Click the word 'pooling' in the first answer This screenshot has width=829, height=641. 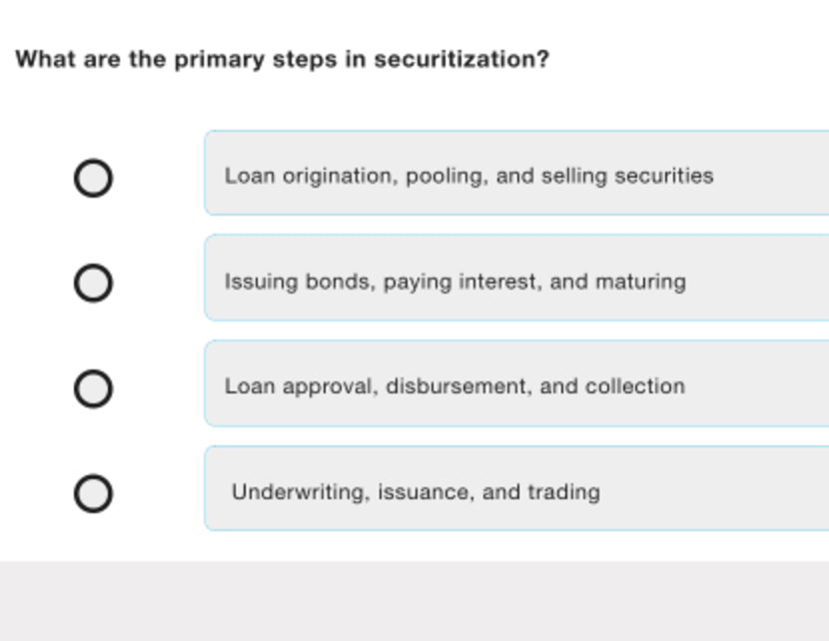pyautogui.click(x=446, y=177)
